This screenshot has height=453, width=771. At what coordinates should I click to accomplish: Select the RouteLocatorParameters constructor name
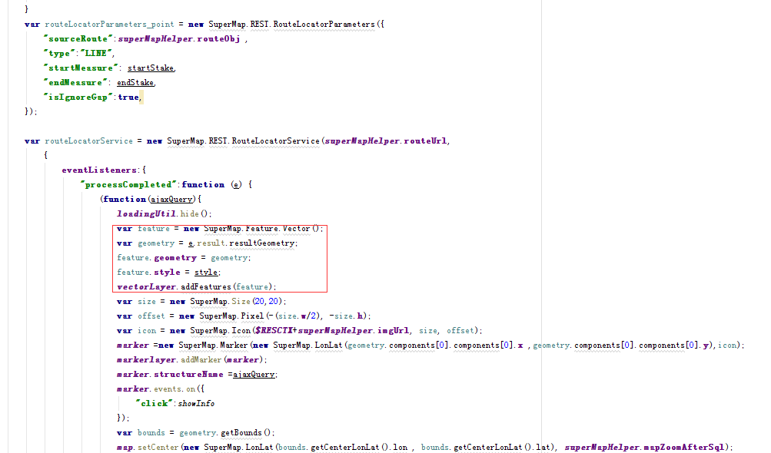point(324,24)
